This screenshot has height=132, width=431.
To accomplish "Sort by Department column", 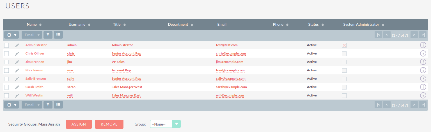I will click(180, 24).
